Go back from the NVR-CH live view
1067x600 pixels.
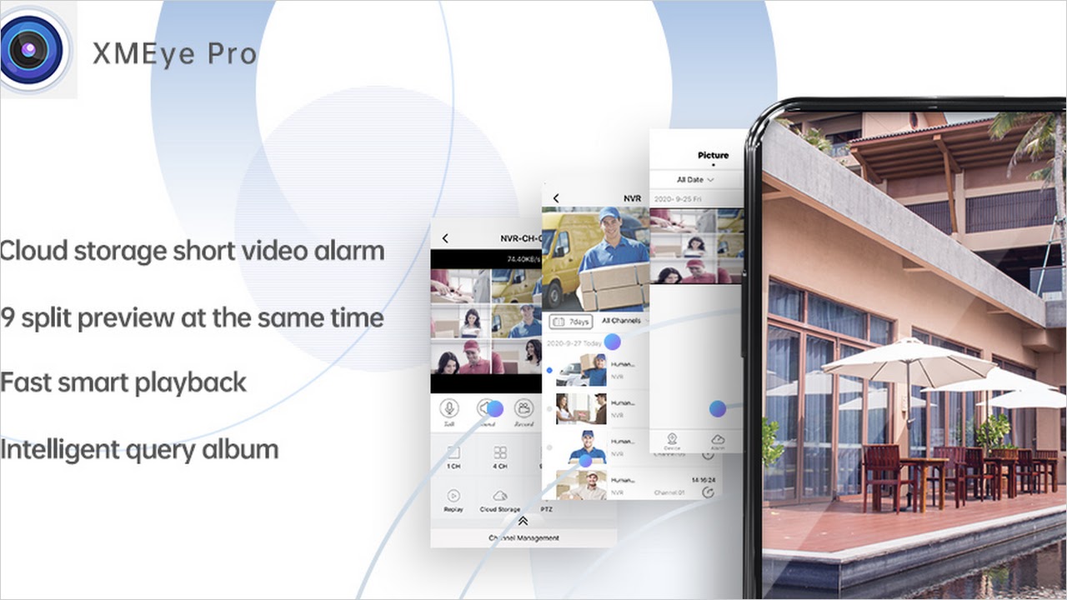pyautogui.click(x=445, y=238)
